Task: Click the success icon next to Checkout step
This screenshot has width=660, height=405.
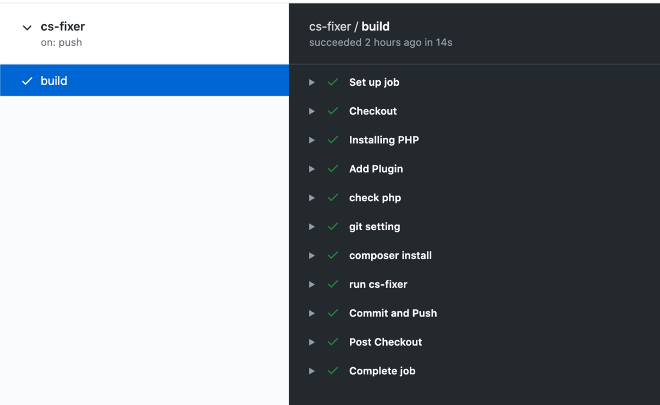Action: pyautogui.click(x=333, y=111)
